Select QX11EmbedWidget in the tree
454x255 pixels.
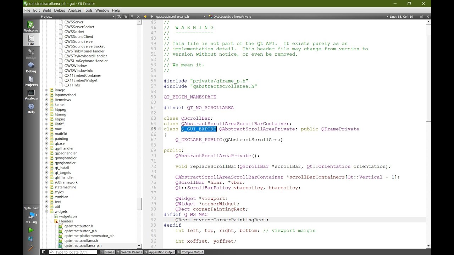pos(81,80)
